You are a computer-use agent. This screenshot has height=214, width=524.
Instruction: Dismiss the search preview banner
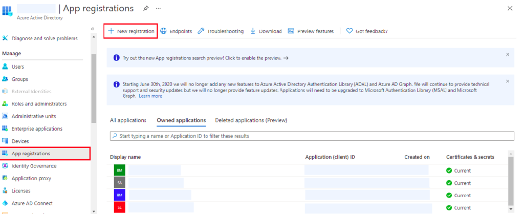click(x=507, y=54)
